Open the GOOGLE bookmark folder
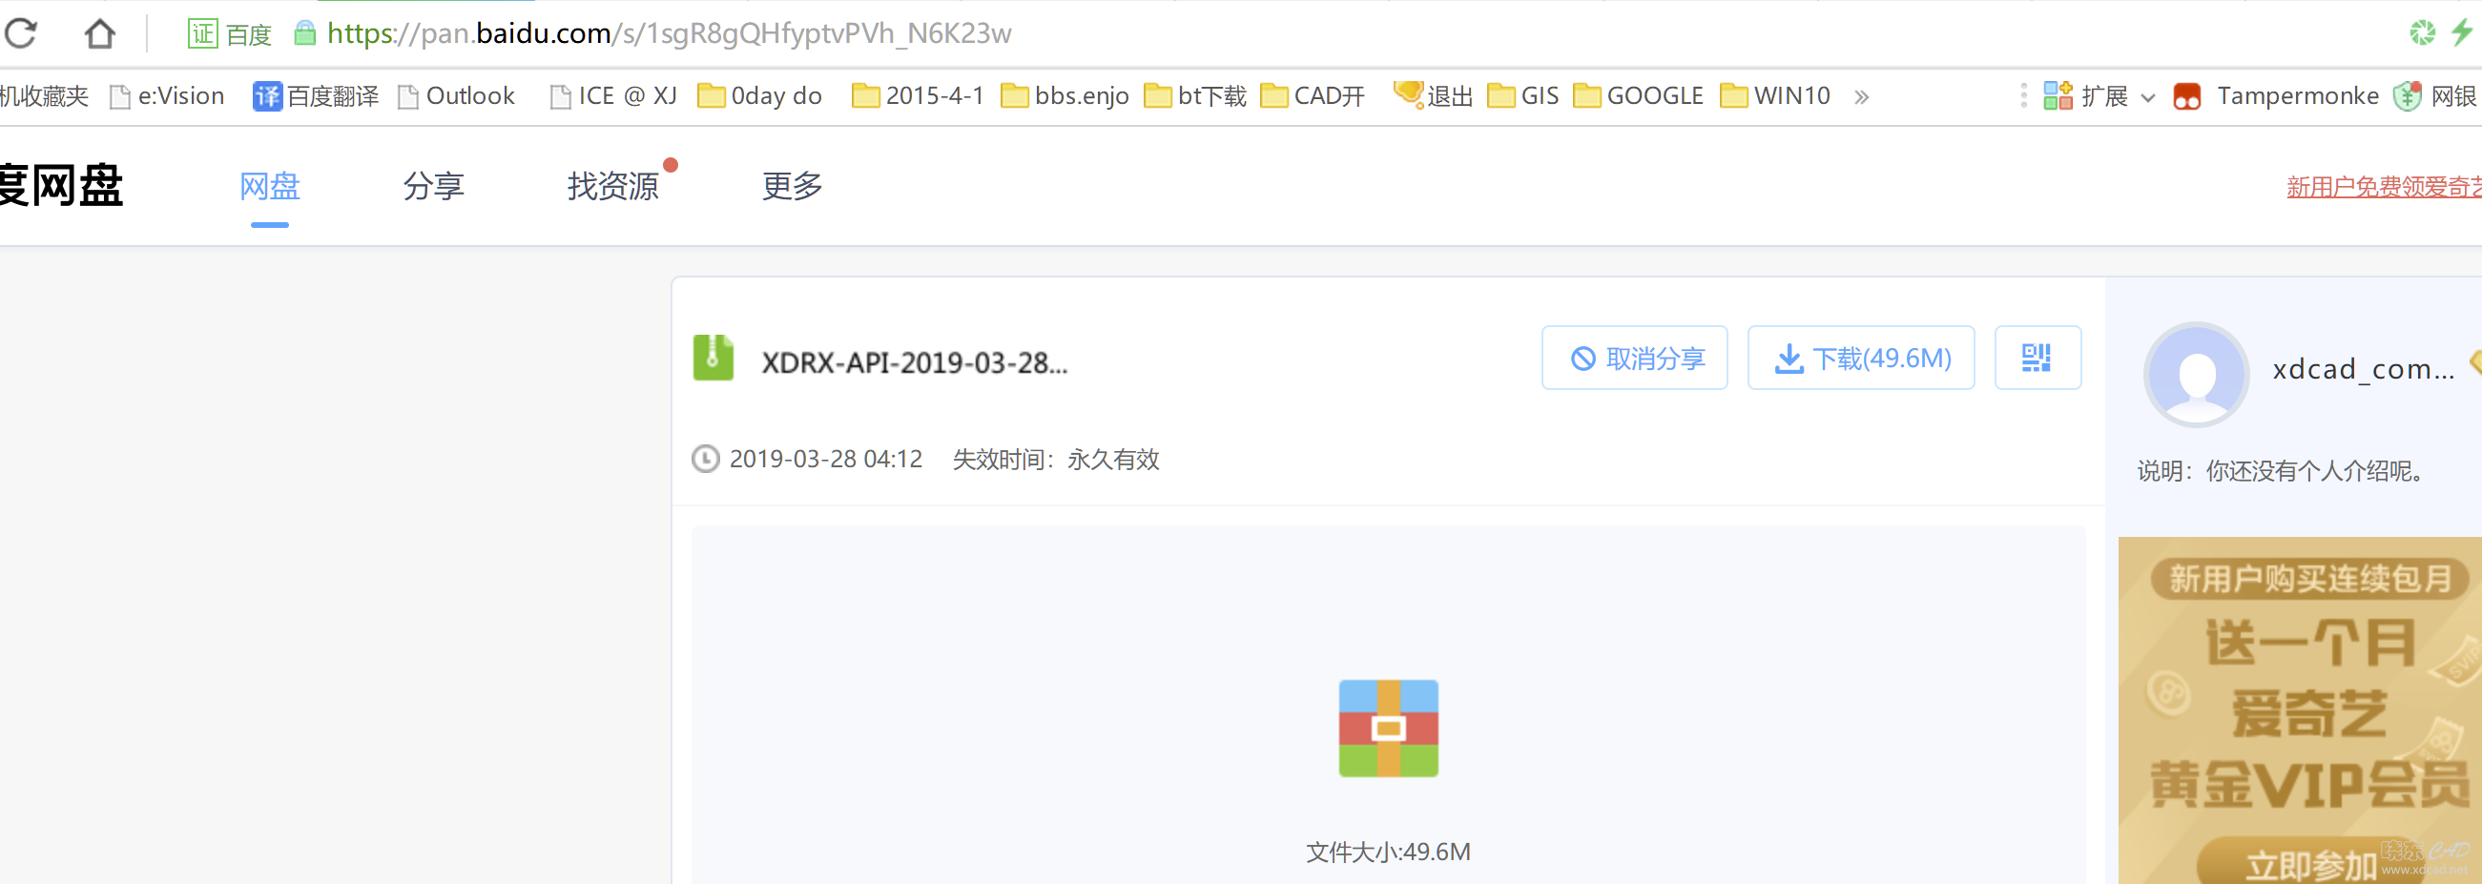 tap(1638, 96)
